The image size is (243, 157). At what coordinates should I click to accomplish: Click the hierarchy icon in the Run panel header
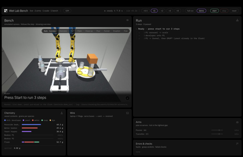[237, 20]
